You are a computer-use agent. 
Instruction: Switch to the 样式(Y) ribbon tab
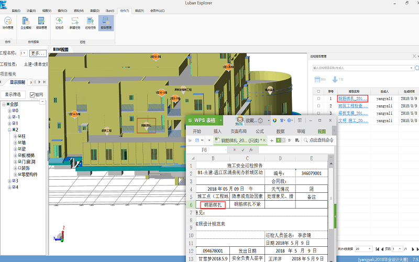[x=139, y=10]
